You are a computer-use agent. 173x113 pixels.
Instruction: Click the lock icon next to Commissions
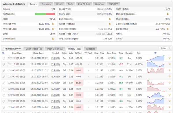[53, 39]
